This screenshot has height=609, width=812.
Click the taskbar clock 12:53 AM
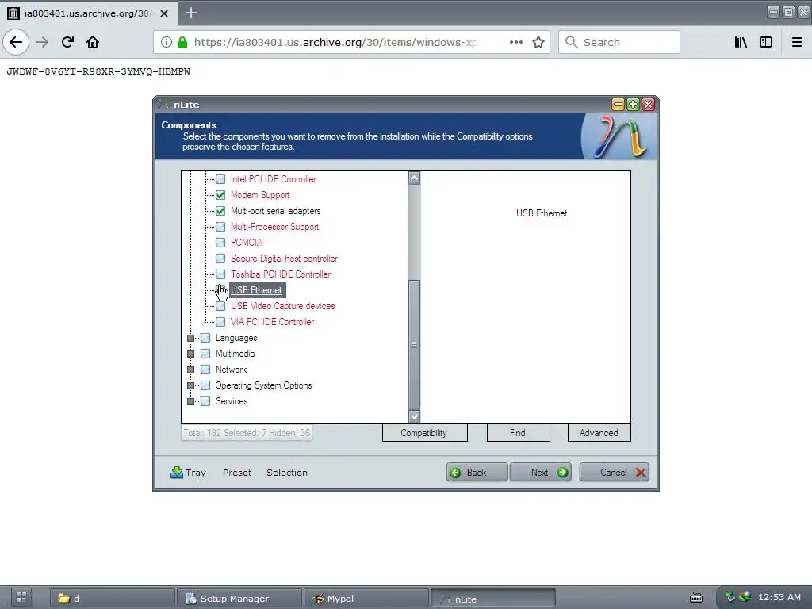pos(779,597)
